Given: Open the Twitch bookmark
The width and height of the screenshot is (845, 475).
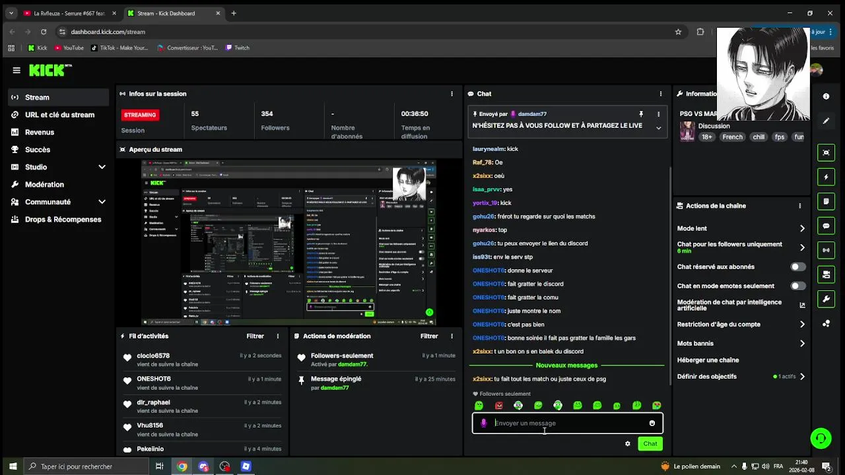Looking at the screenshot, I should [x=238, y=47].
